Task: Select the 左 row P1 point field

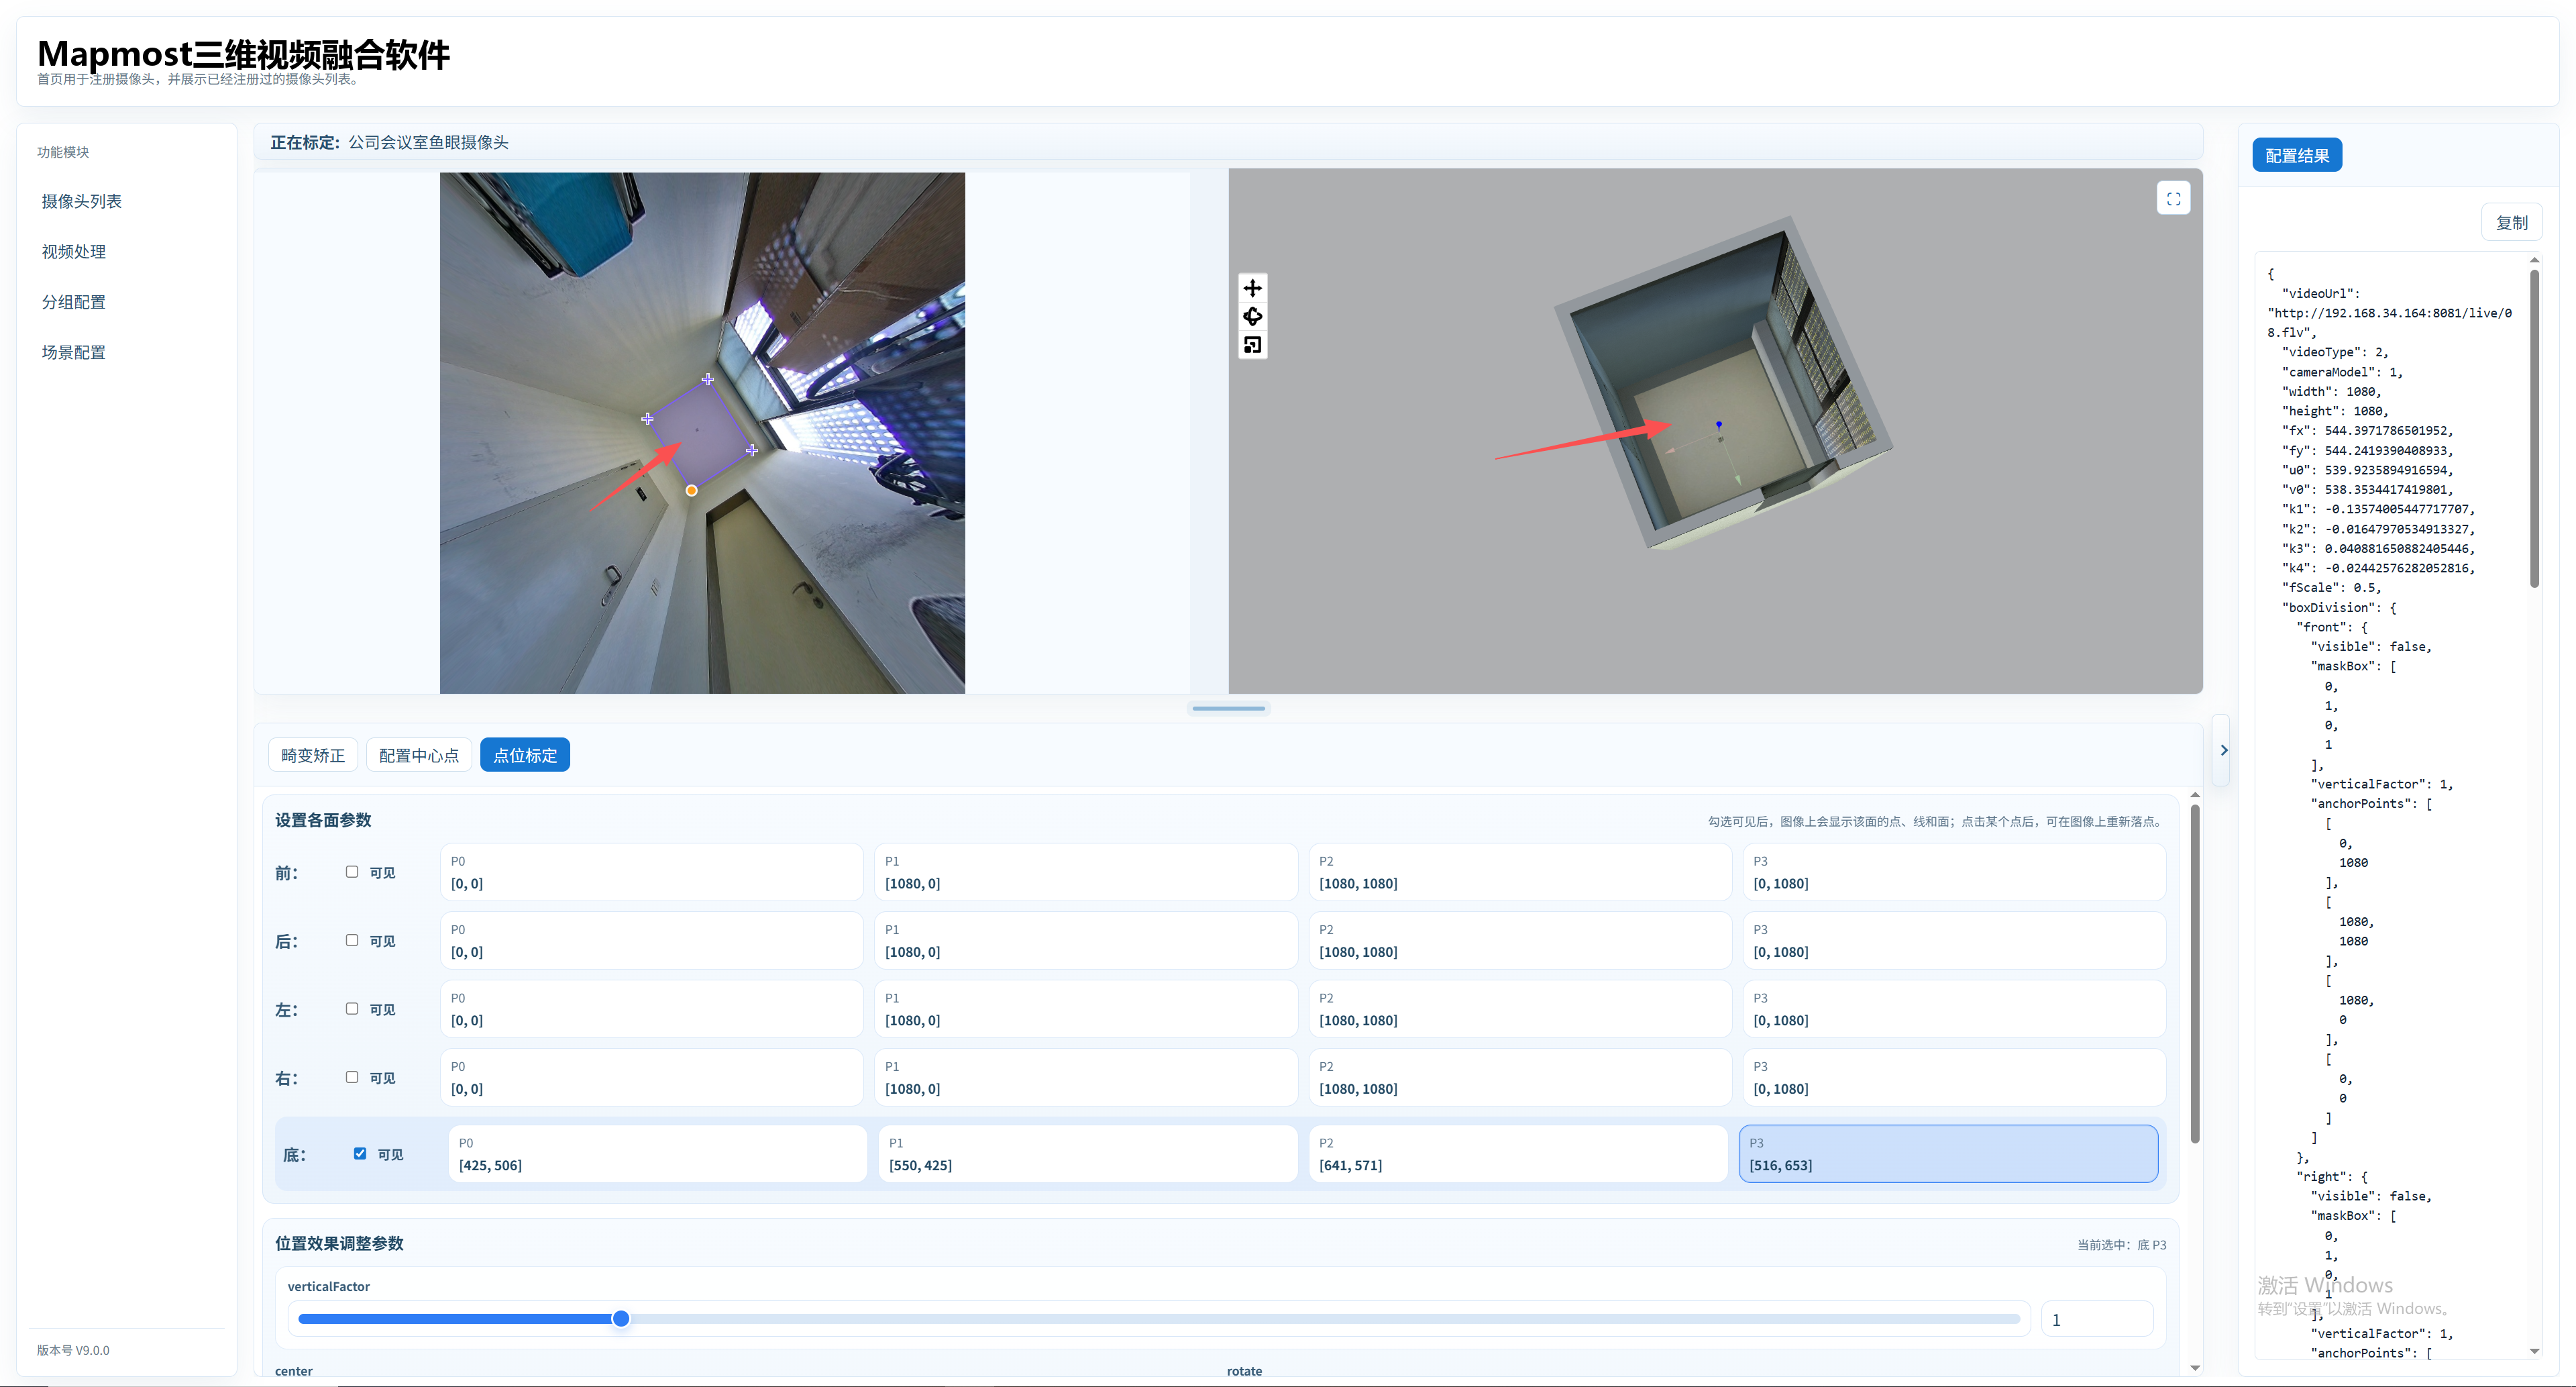Action: (1086, 1009)
